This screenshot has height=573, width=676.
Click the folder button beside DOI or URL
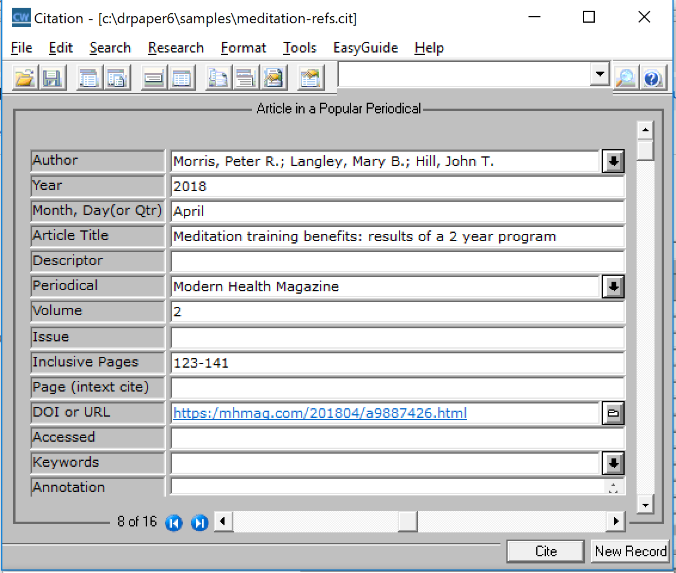coord(613,413)
